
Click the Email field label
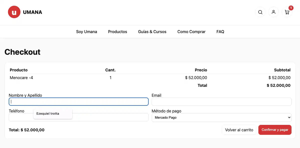[156, 95]
